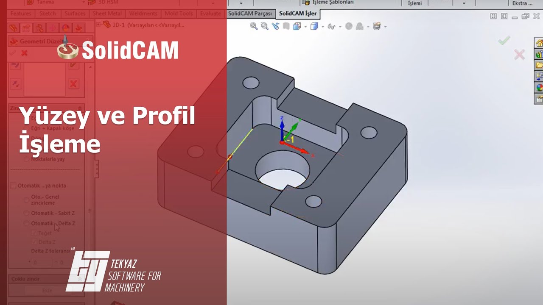
Task: Click the Ekle button under Çoklu zincir
Action: (x=47, y=291)
